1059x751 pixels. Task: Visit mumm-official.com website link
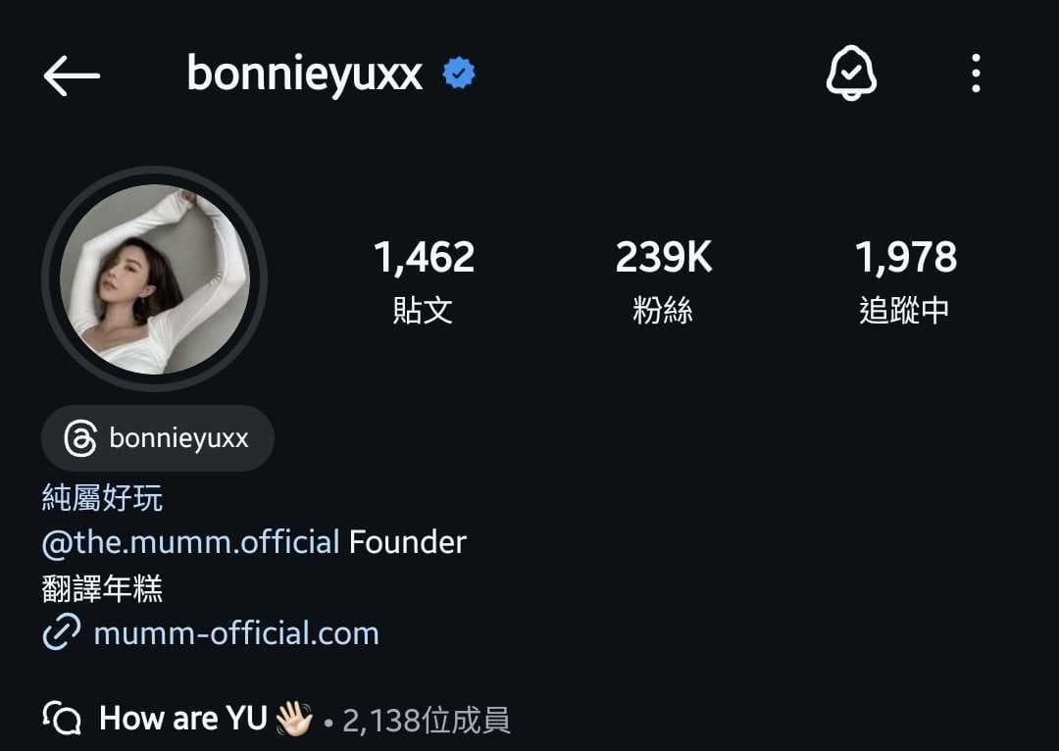(236, 633)
